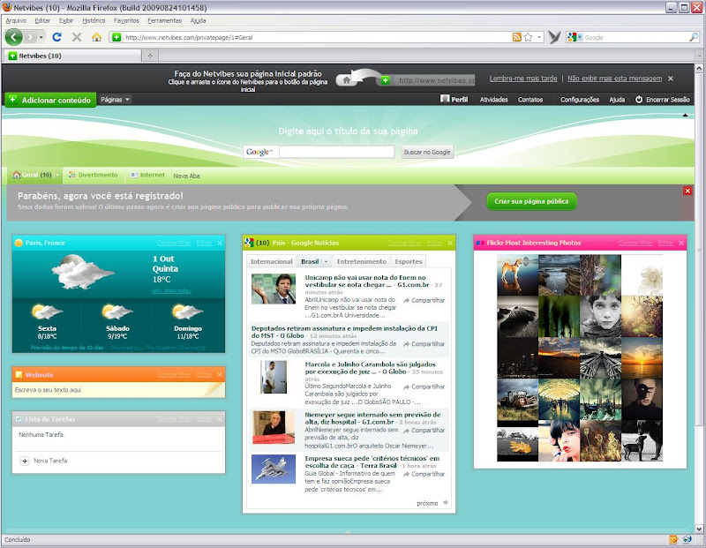The height and width of the screenshot is (548, 706).
Task: Click the Flickr logo icon in widget header
Action: point(480,244)
